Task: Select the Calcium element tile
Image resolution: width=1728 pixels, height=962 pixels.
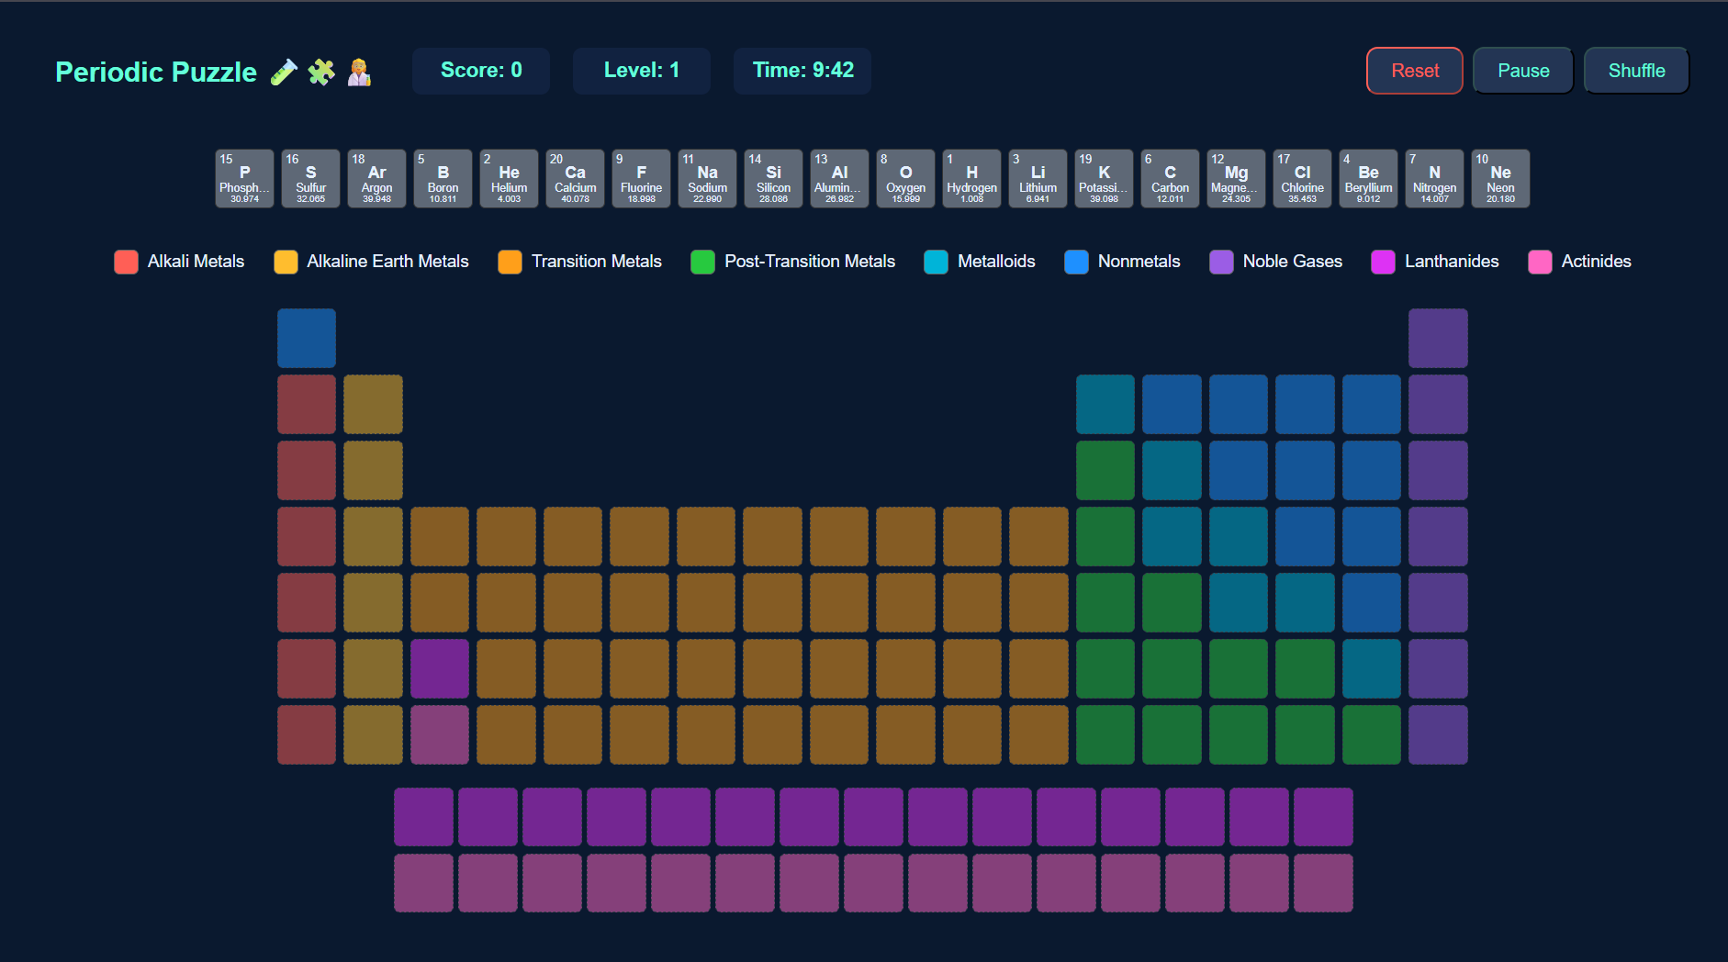Action: coord(575,178)
